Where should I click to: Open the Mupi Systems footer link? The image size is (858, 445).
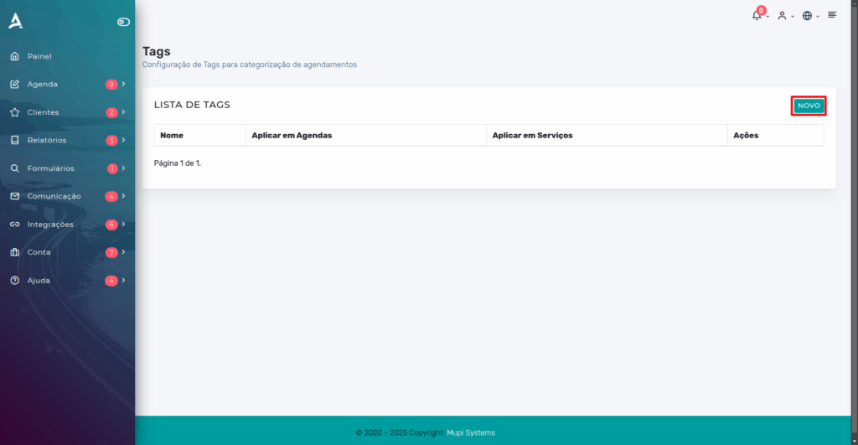471,432
